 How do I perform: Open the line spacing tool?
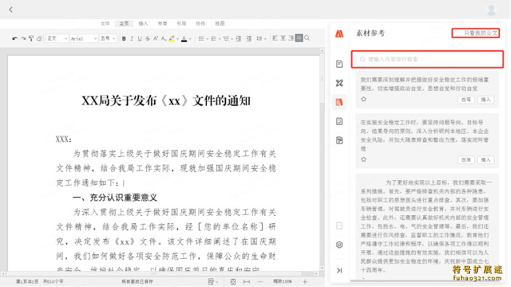pos(259,39)
